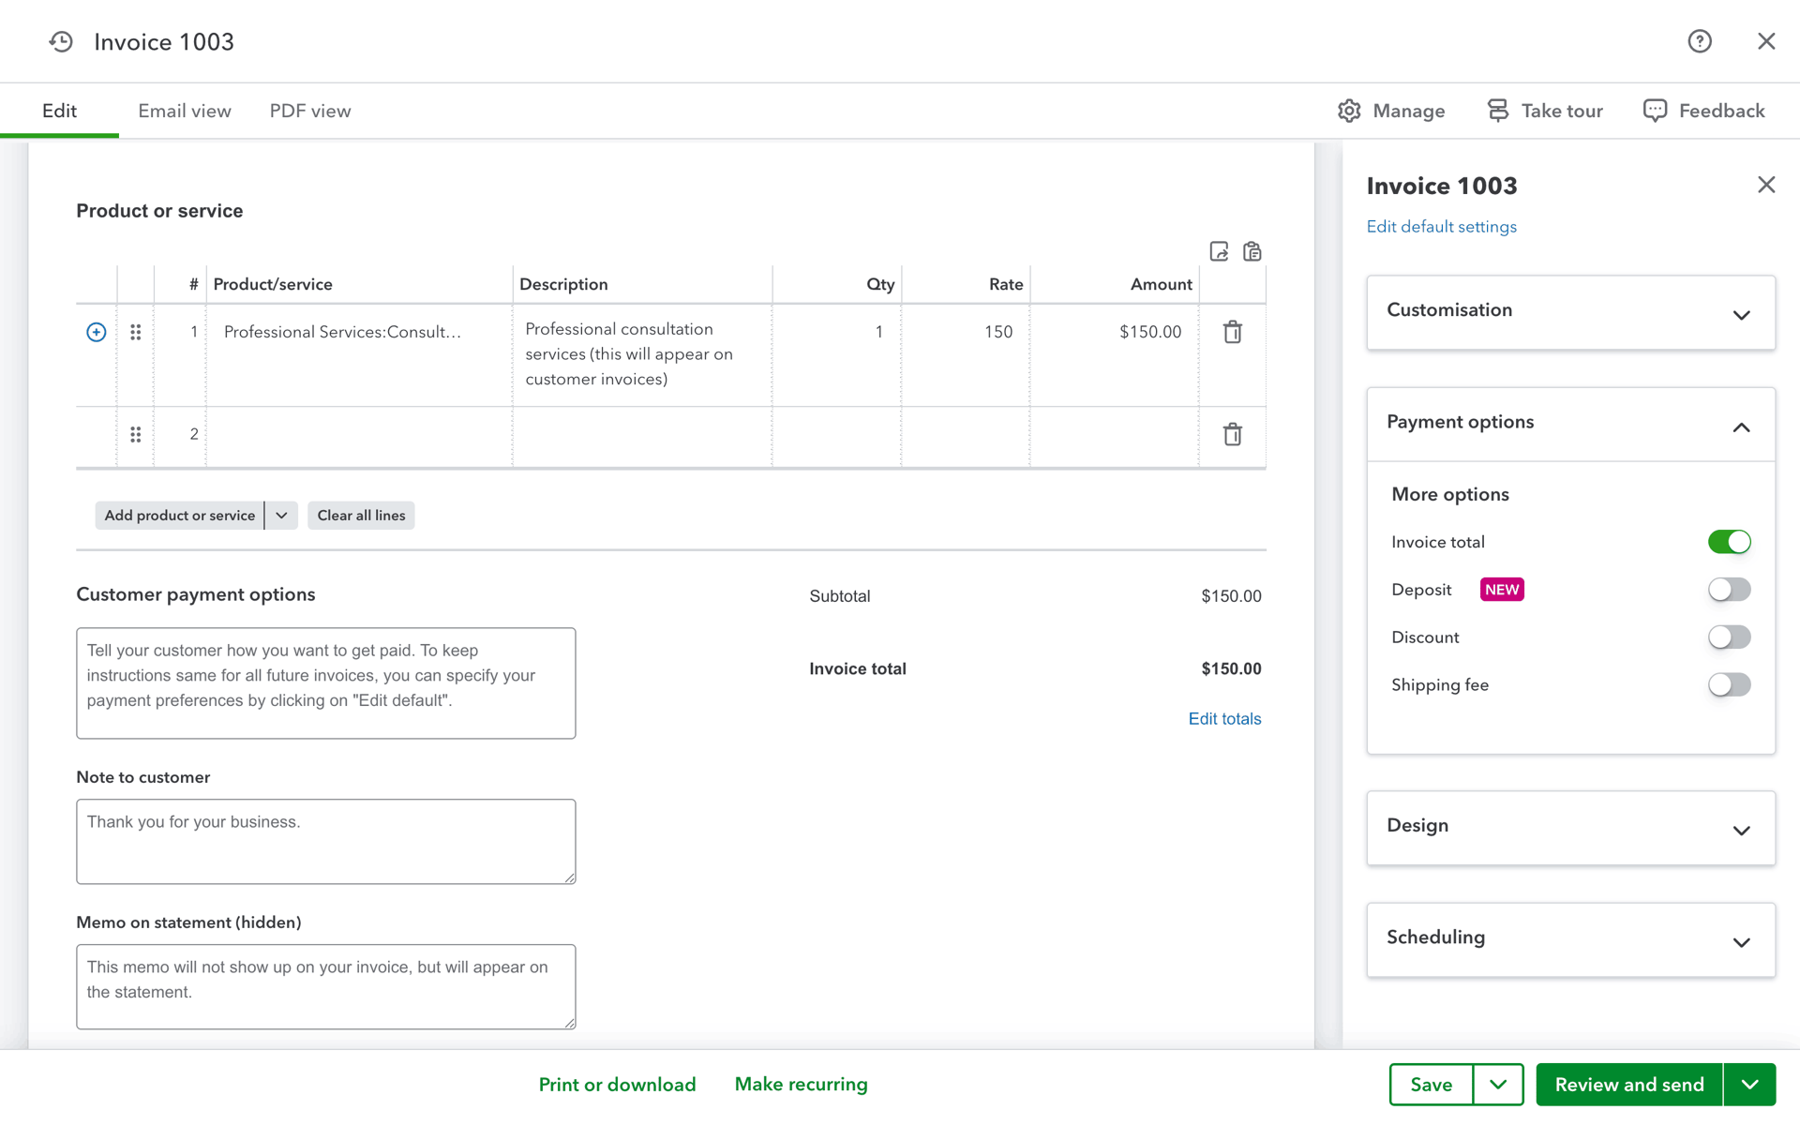Image resolution: width=1800 pixels, height=1125 pixels.
Task: Click Make recurring link
Action: click(802, 1085)
